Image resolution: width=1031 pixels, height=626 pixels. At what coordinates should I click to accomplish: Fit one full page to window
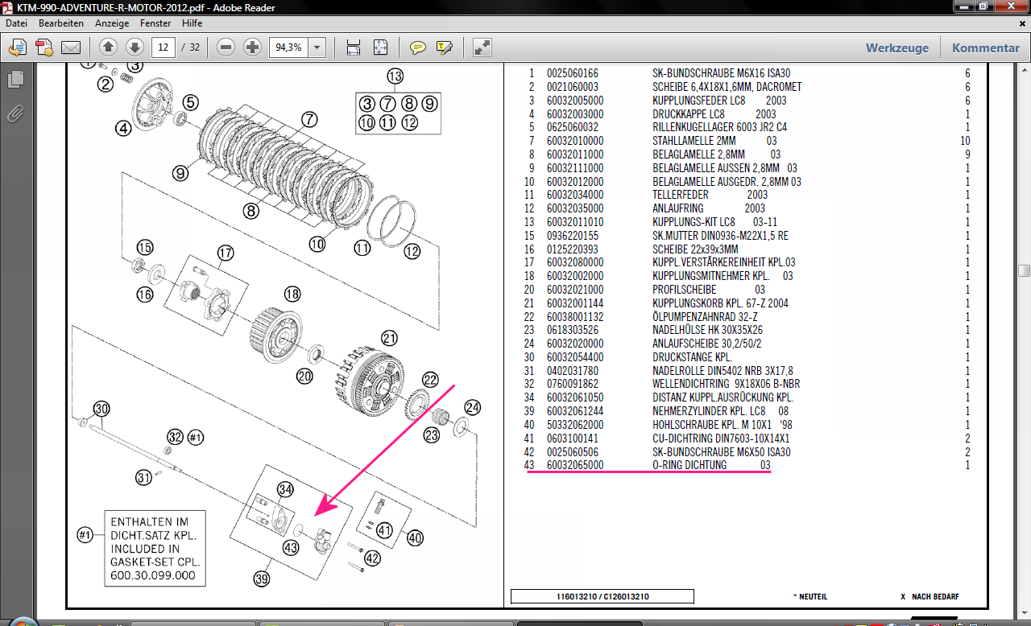(x=380, y=47)
